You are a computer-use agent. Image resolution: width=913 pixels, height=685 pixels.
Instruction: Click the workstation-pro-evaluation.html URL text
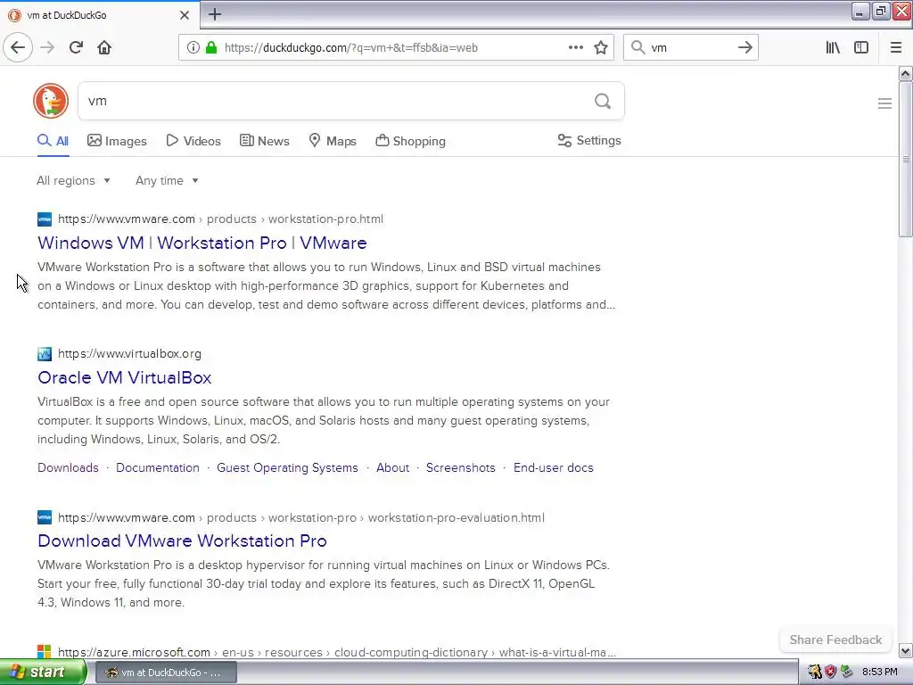[301, 518]
